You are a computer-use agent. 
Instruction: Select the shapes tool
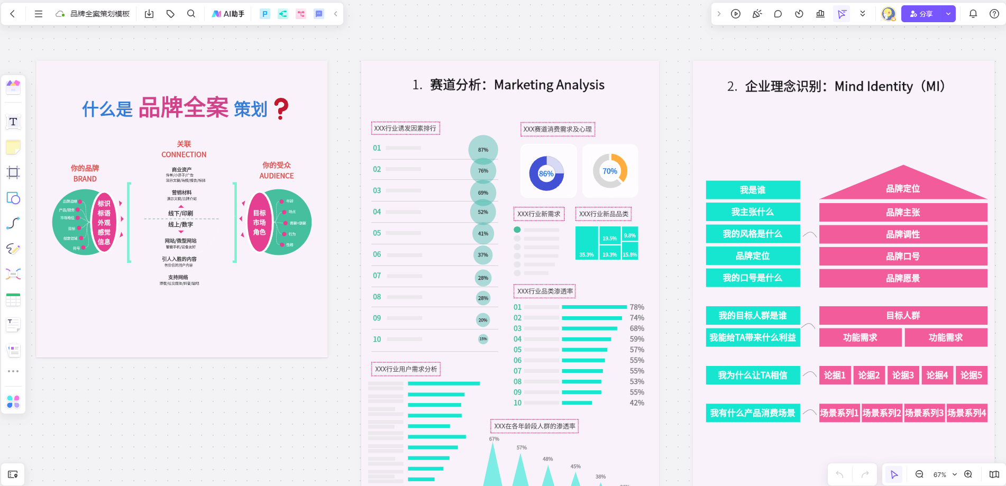click(x=13, y=198)
